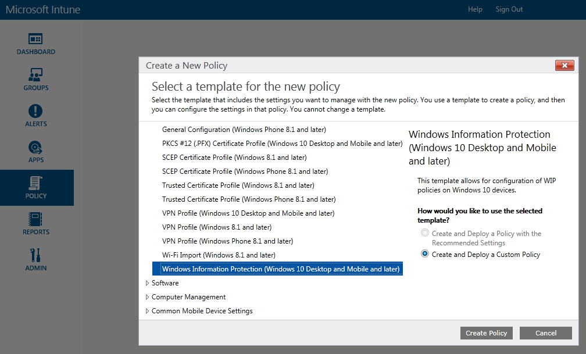
Task: Pick PKCS #12 (.PFX) Certificate Profile template
Action: (282, 144)
